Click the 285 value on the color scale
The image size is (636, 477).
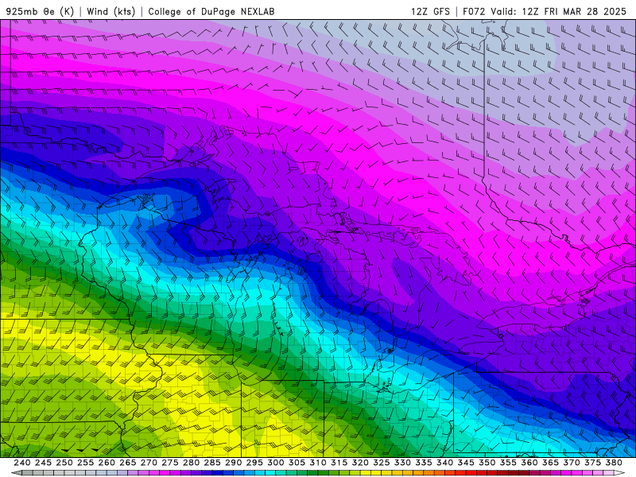pyautogui.click(x=212, y=463)
